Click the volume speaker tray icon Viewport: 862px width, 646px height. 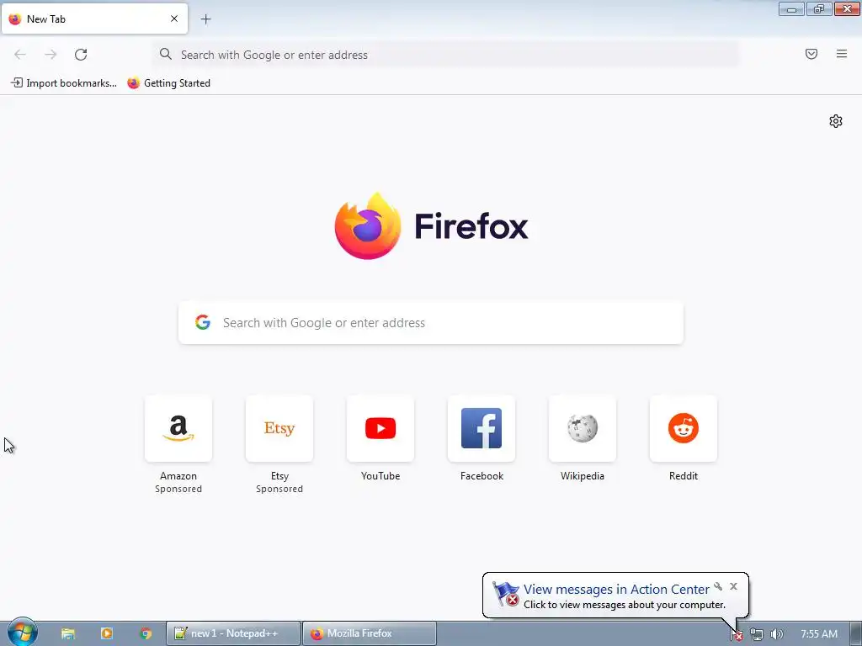(776, 634)
